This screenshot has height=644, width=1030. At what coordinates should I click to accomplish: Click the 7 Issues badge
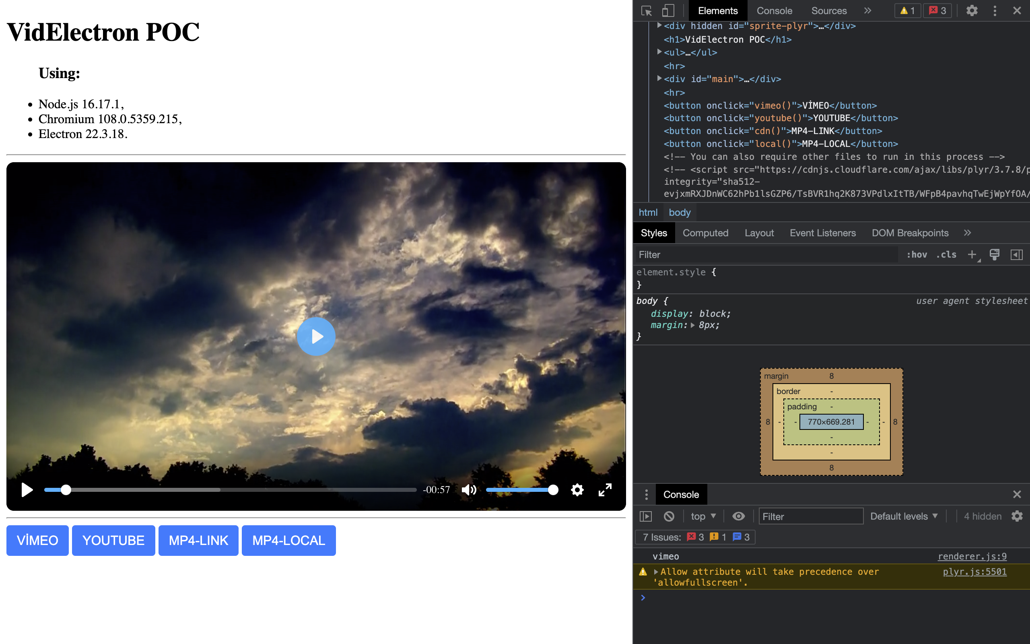(695, 537)
